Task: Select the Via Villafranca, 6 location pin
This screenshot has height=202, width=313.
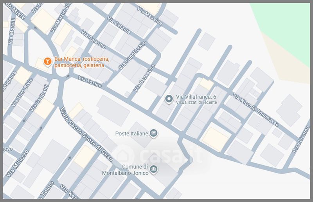Action: point(169,99)
